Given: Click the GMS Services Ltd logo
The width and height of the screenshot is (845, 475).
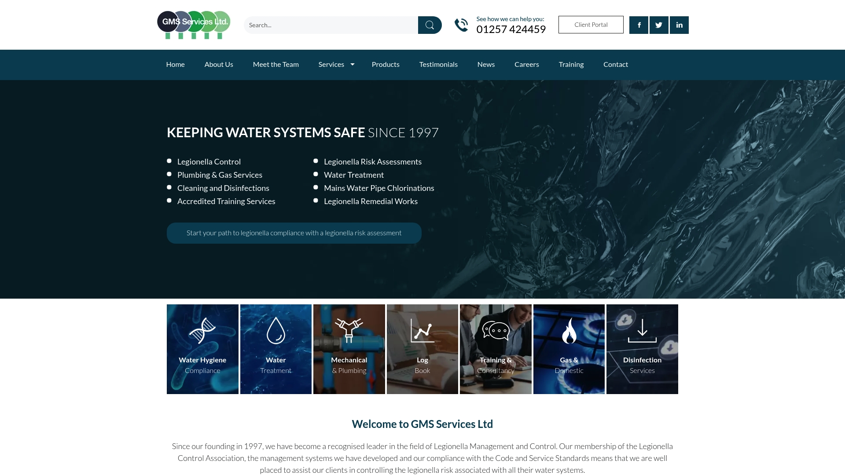Looking at the screenshot, I should pos(194,25).
